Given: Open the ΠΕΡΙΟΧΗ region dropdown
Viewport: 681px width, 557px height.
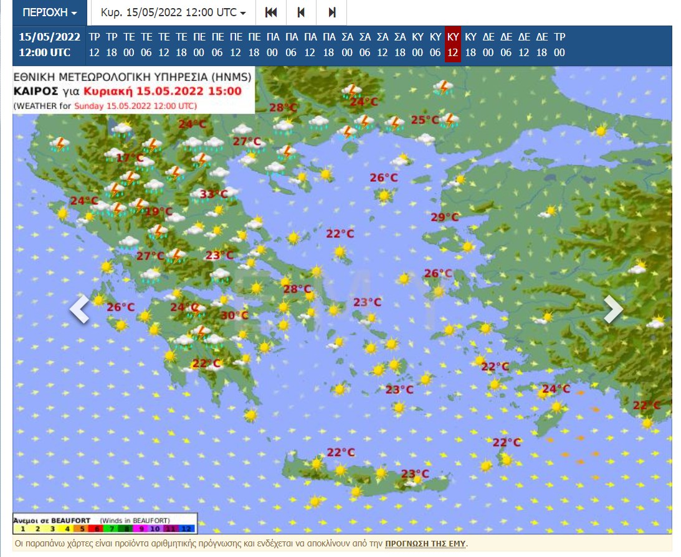Looking at the screenshot, I should coord(50,12).
